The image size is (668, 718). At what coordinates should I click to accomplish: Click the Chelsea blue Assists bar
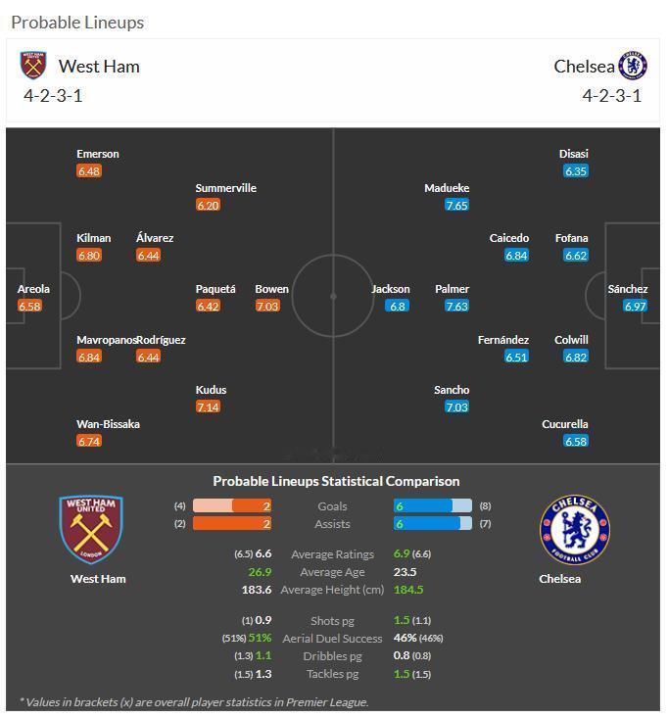point(433,523)
